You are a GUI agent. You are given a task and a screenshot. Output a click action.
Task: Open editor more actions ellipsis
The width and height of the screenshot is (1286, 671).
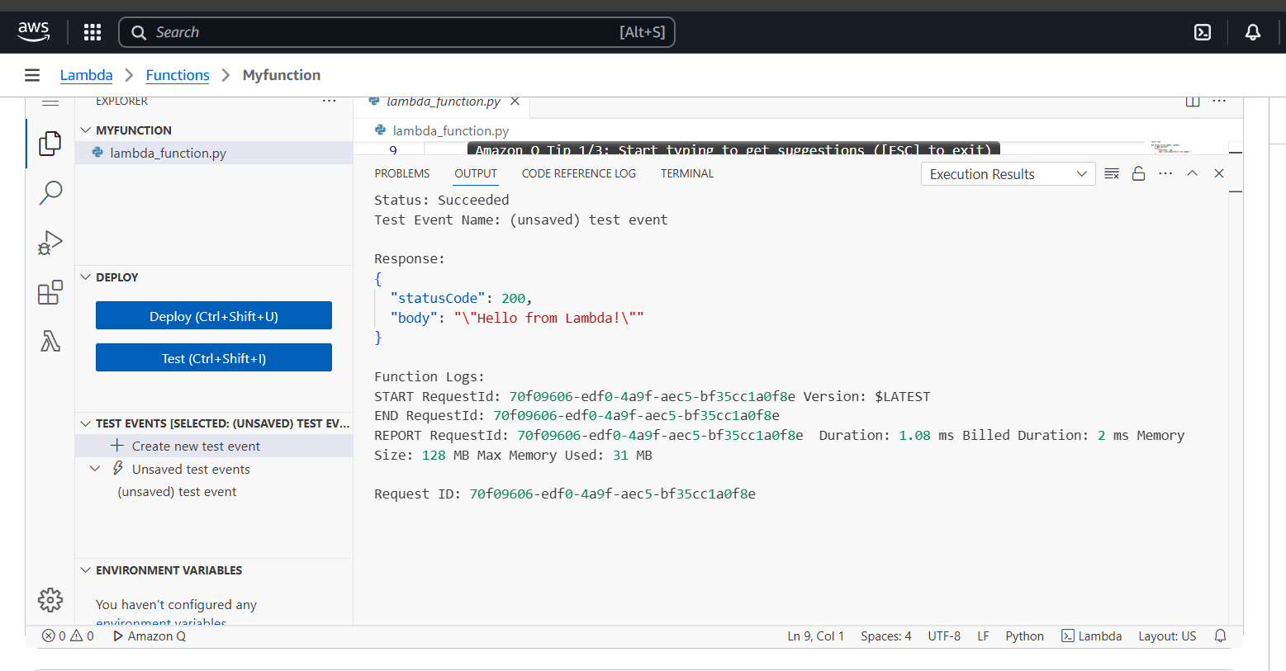(1219, 101)
